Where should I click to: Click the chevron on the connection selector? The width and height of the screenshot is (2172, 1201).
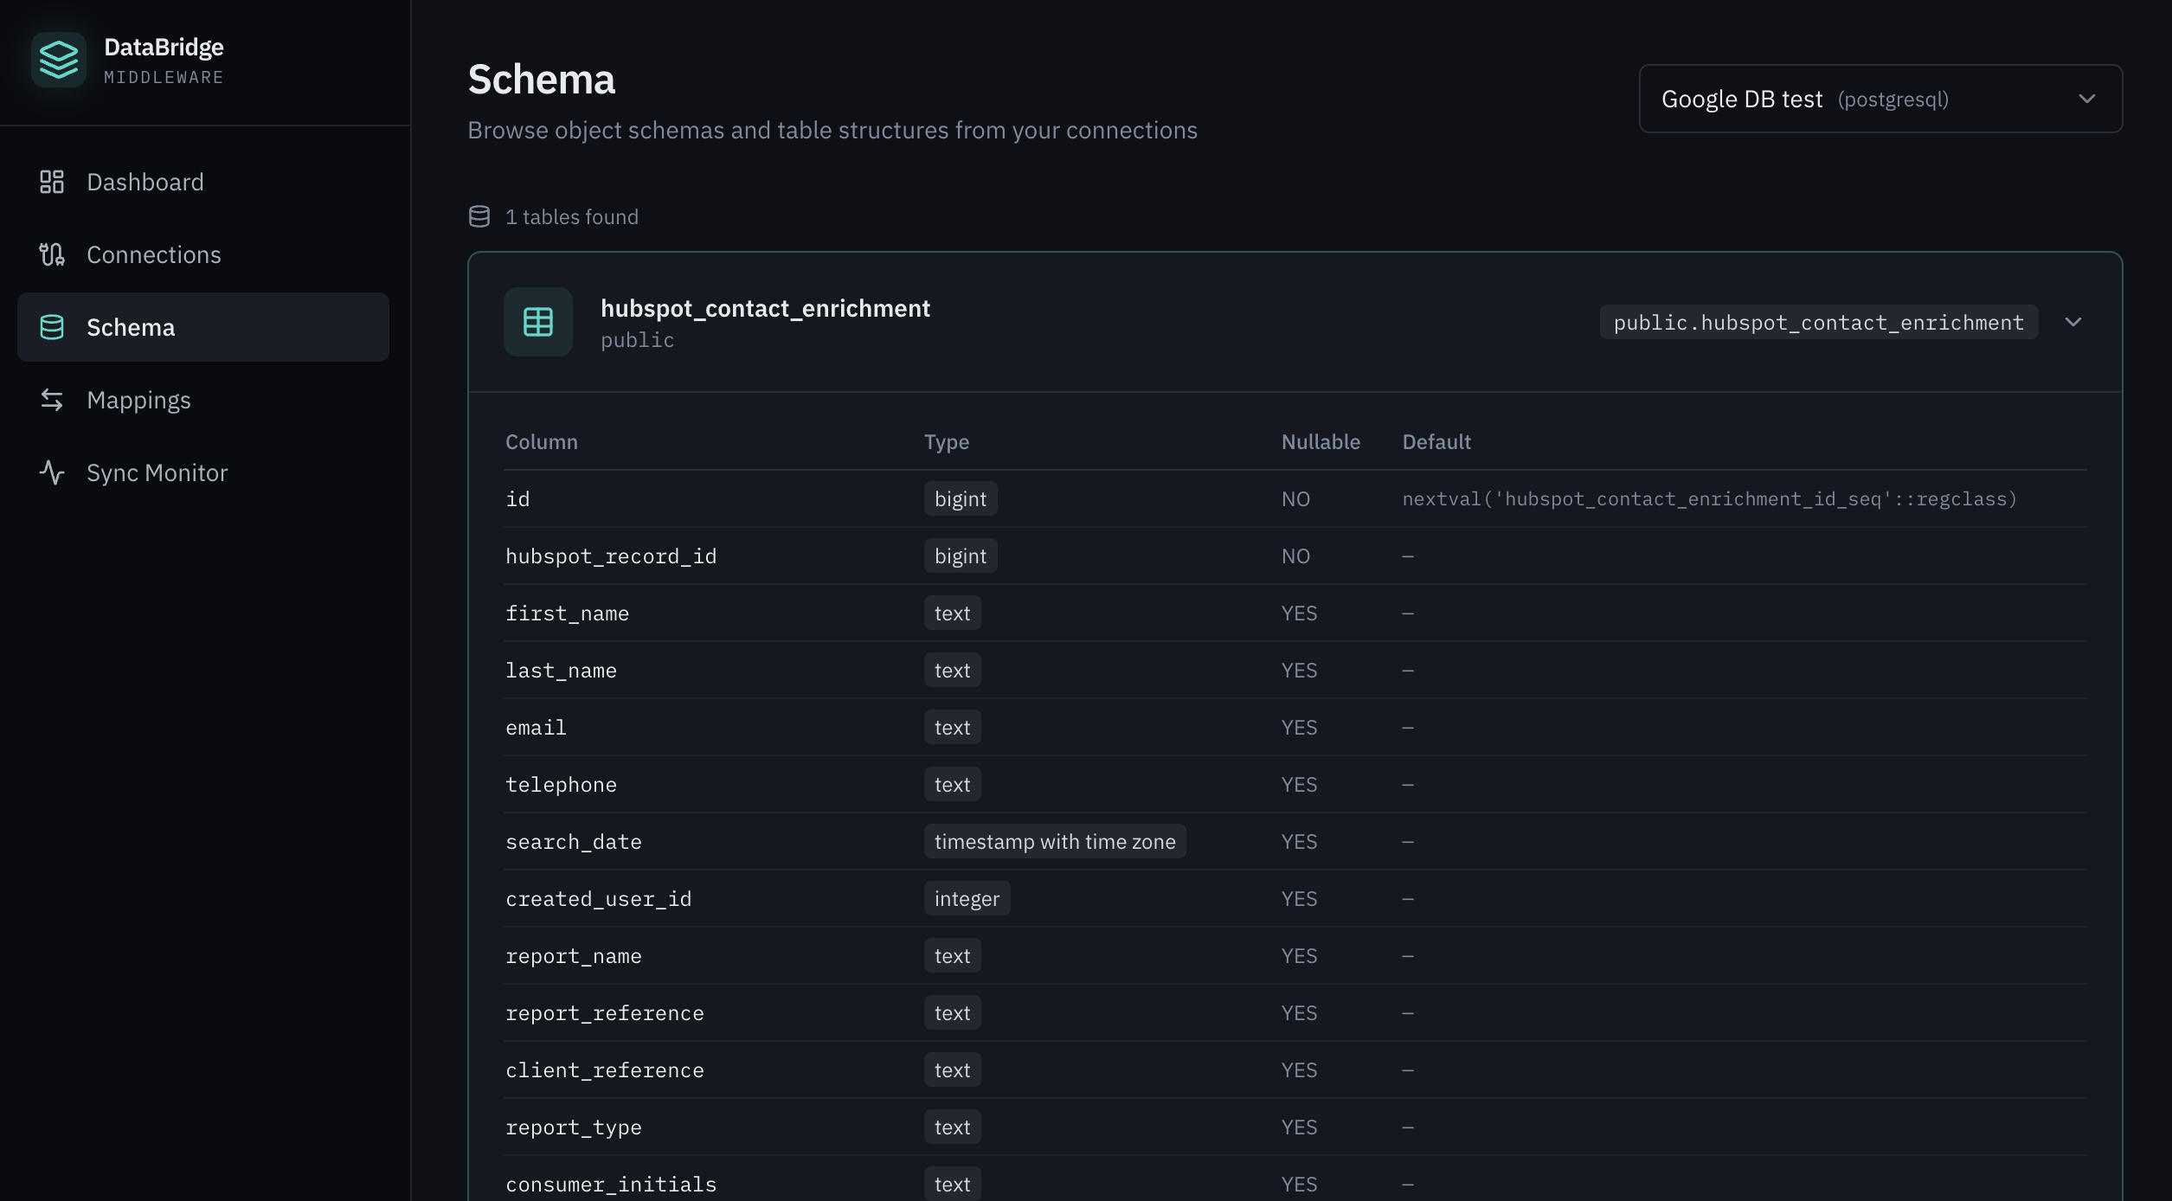coord(2086,98)
